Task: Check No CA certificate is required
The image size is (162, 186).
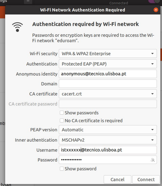Action: click(x=62, y=121)
